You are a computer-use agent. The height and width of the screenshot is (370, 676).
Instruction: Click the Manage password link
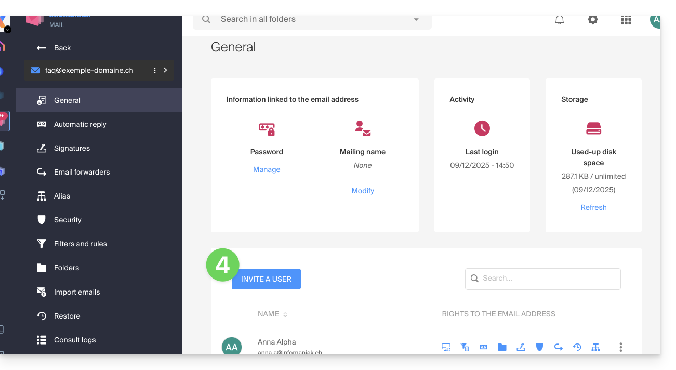pos(267,169)
